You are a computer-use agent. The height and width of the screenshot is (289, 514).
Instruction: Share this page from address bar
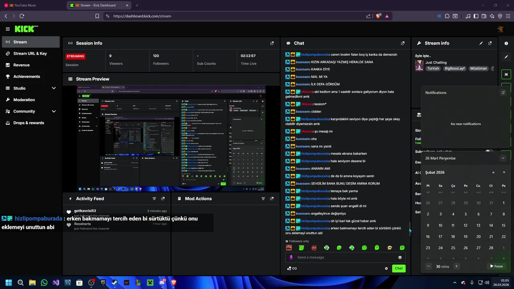pyautogui.click(x=368, y=16)
